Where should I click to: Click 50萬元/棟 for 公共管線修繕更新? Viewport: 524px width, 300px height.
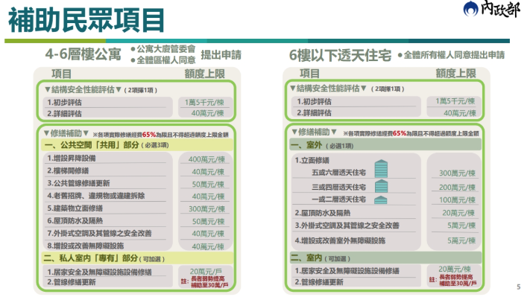(x=208, y=184)
